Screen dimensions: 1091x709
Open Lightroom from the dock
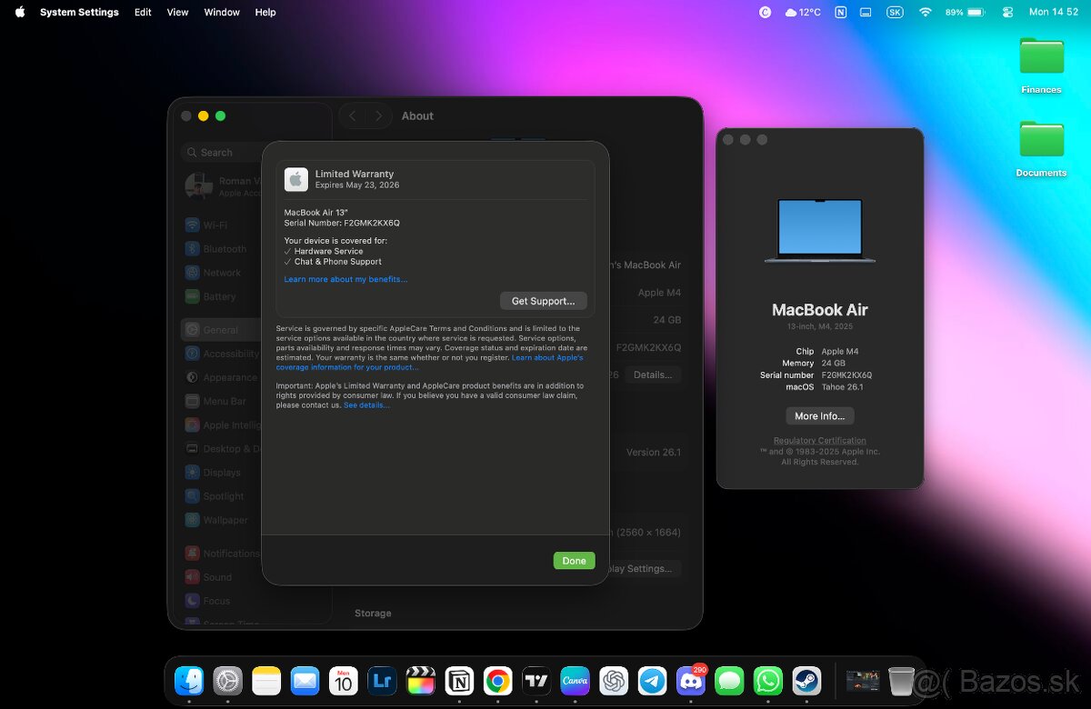(x=382, y=681)
